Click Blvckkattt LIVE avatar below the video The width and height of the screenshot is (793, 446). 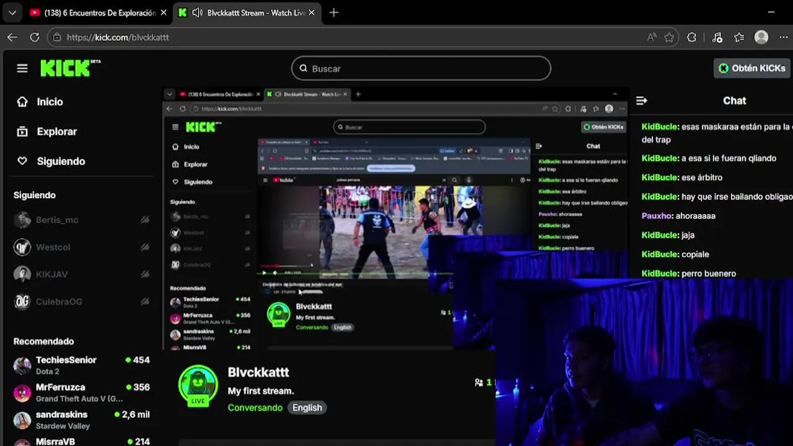click(198, 385)
